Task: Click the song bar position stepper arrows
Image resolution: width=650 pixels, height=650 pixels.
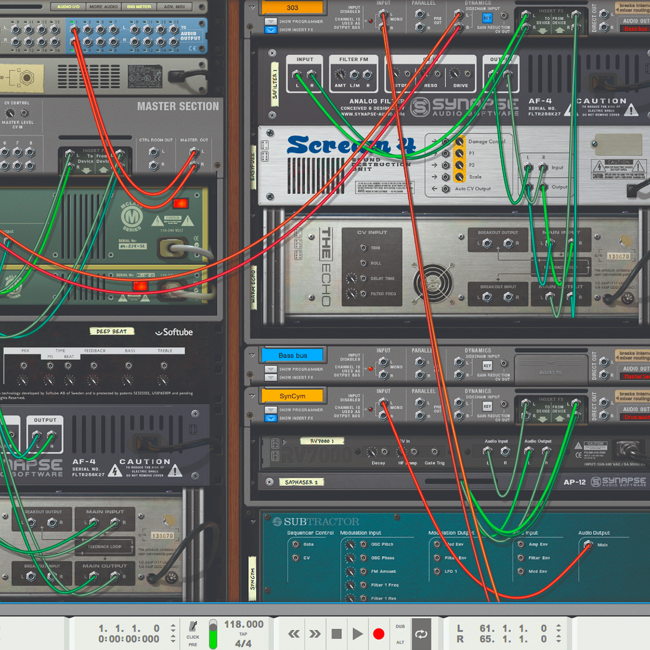Action: click(x=173, y=628)
